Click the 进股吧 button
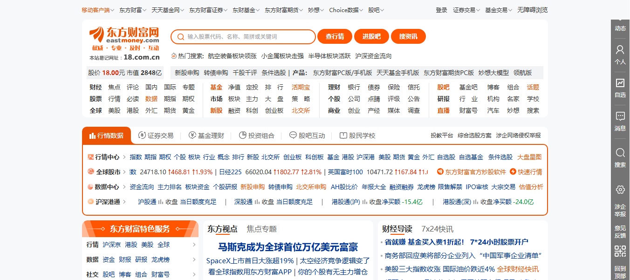The image size is (630, 280). coord(371,37)
